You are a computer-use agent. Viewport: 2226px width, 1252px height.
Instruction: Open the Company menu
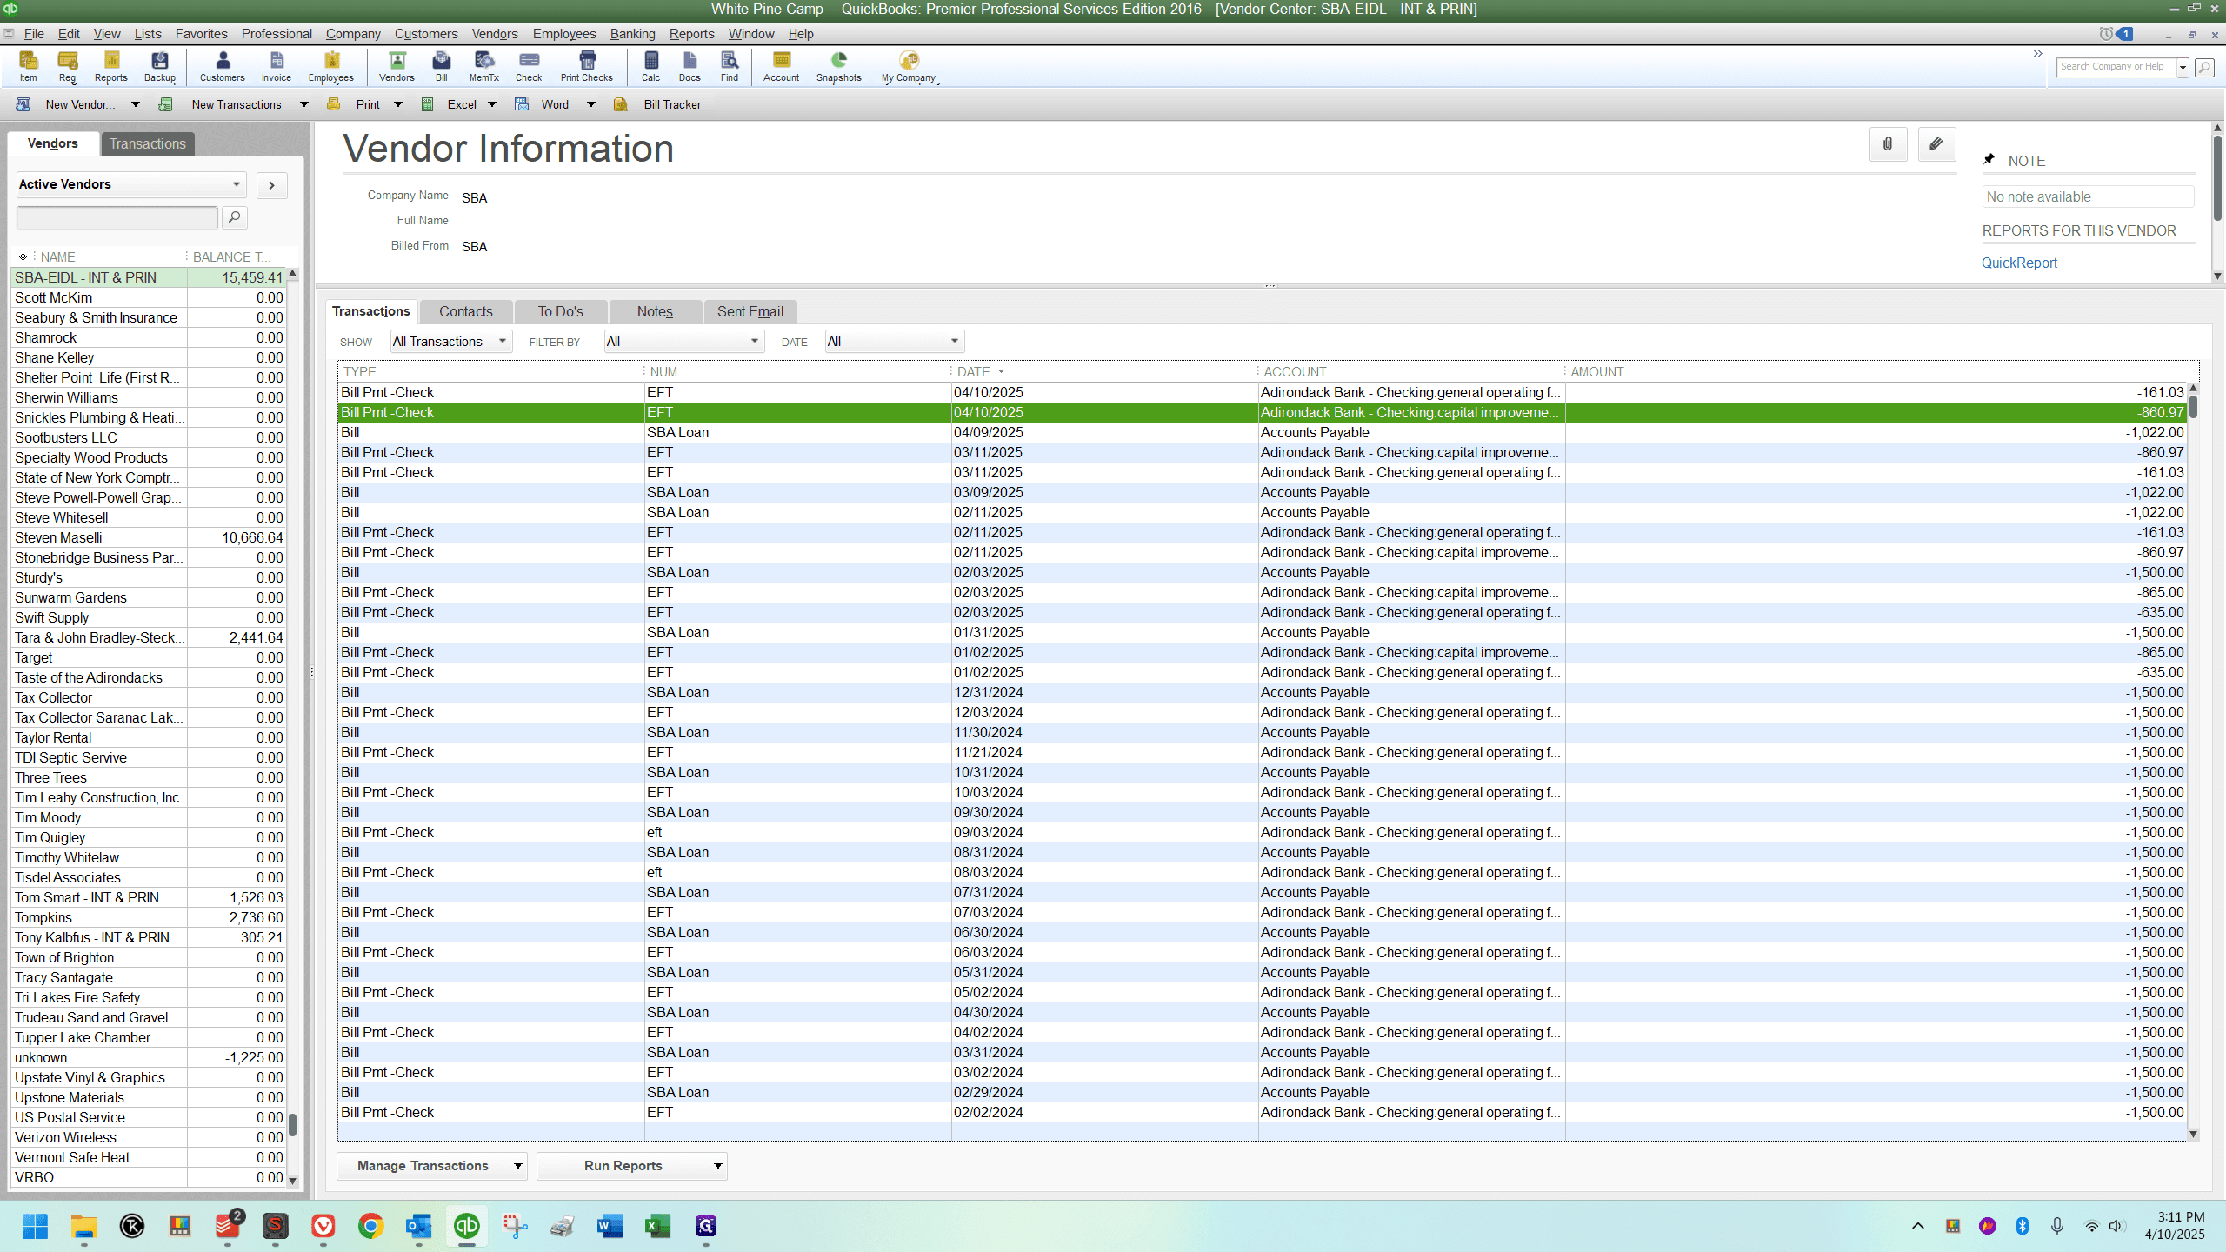coord(353,34)
